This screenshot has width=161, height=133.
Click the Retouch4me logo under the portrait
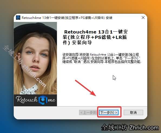(35, 100)
